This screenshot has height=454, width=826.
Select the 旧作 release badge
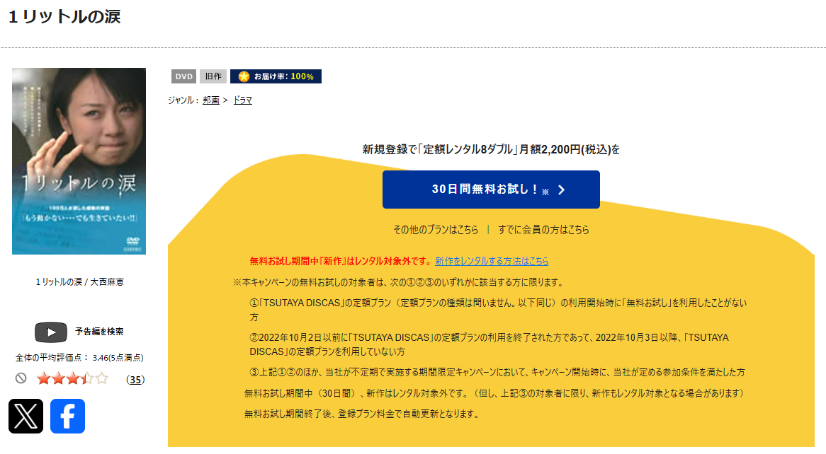213,76
